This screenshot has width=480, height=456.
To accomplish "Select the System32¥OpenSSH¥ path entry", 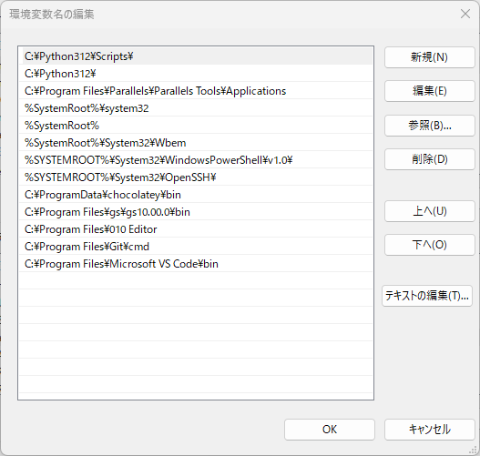I will [x=196, y=177].
